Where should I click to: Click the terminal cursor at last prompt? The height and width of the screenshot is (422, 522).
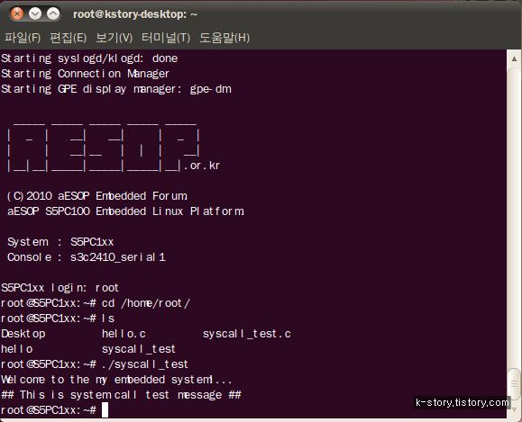coord(105,409)
